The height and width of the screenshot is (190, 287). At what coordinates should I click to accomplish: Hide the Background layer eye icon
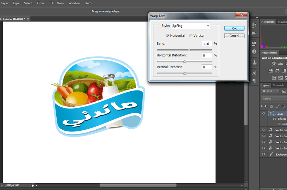[x=264, y=154]
